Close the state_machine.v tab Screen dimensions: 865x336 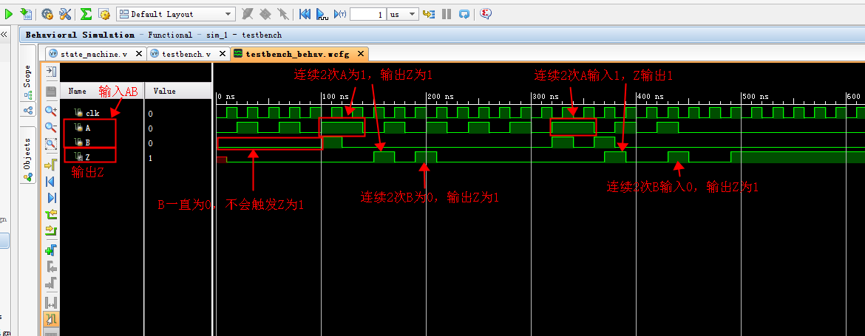[x=138, y=53]
